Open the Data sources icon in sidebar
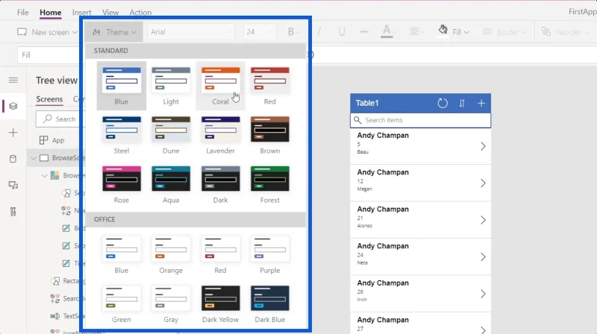The image size is (597, 334). tap(13, 159)
